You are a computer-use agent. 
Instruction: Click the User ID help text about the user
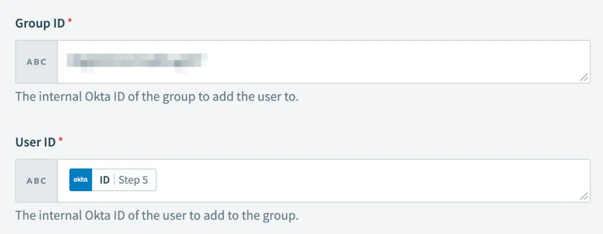click(x=157, y=215)
